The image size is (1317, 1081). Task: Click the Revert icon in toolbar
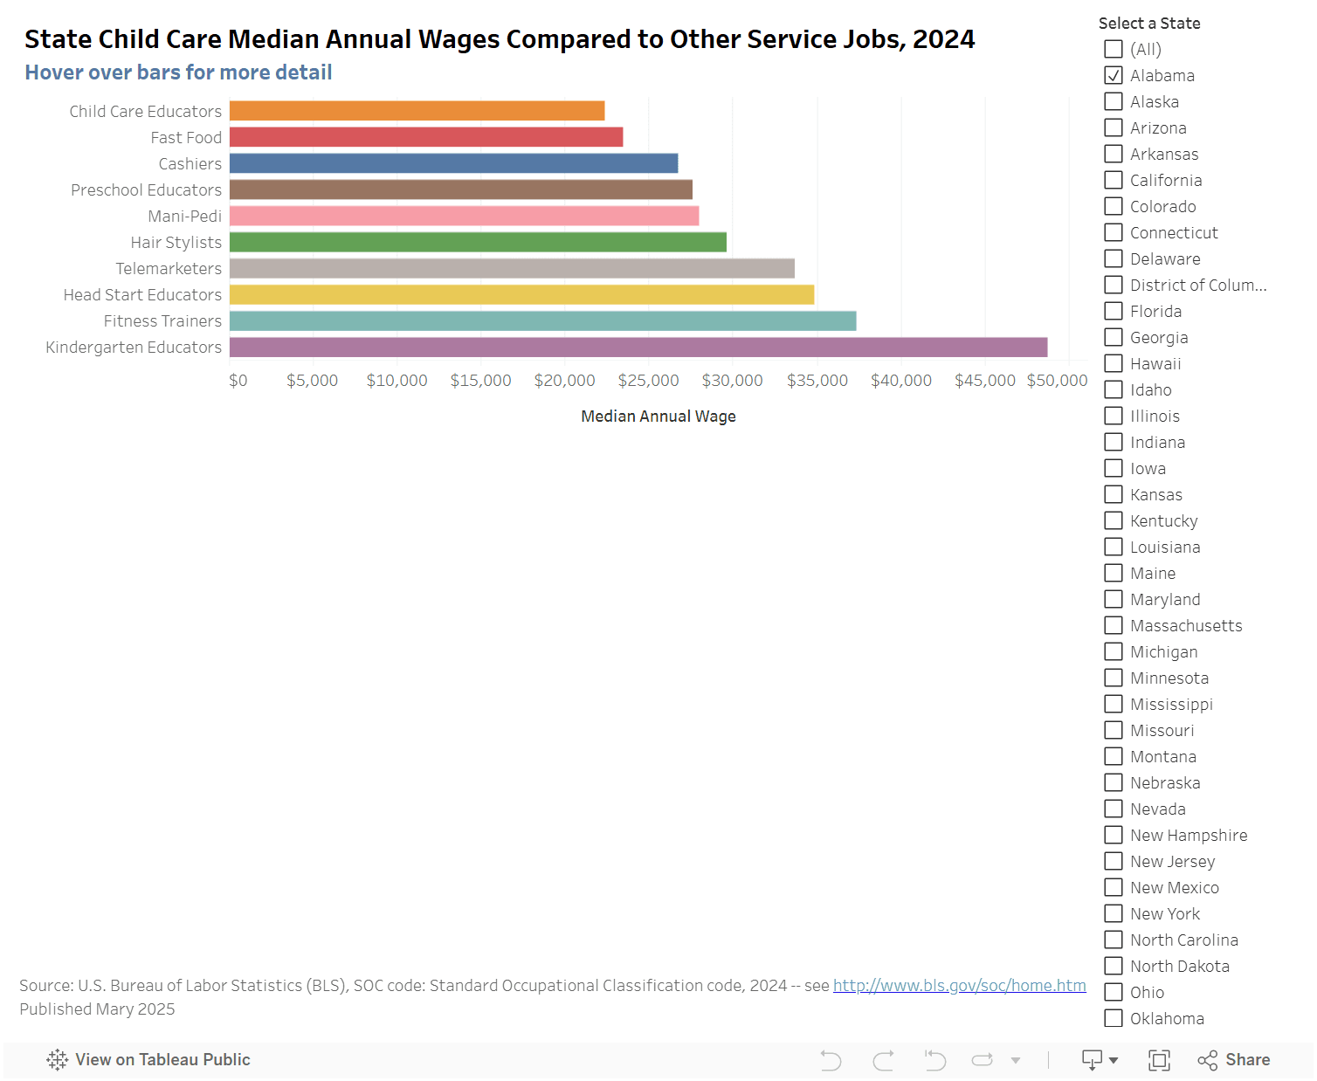935,1060
